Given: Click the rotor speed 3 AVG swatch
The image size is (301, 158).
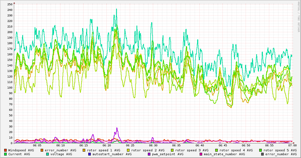Looking at the screenshot, I should point(172,150).
